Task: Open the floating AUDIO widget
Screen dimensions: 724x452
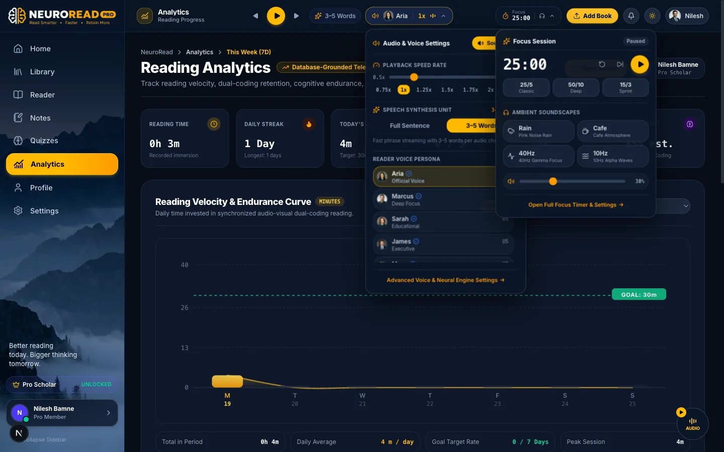Action: [x=692, y=424]
